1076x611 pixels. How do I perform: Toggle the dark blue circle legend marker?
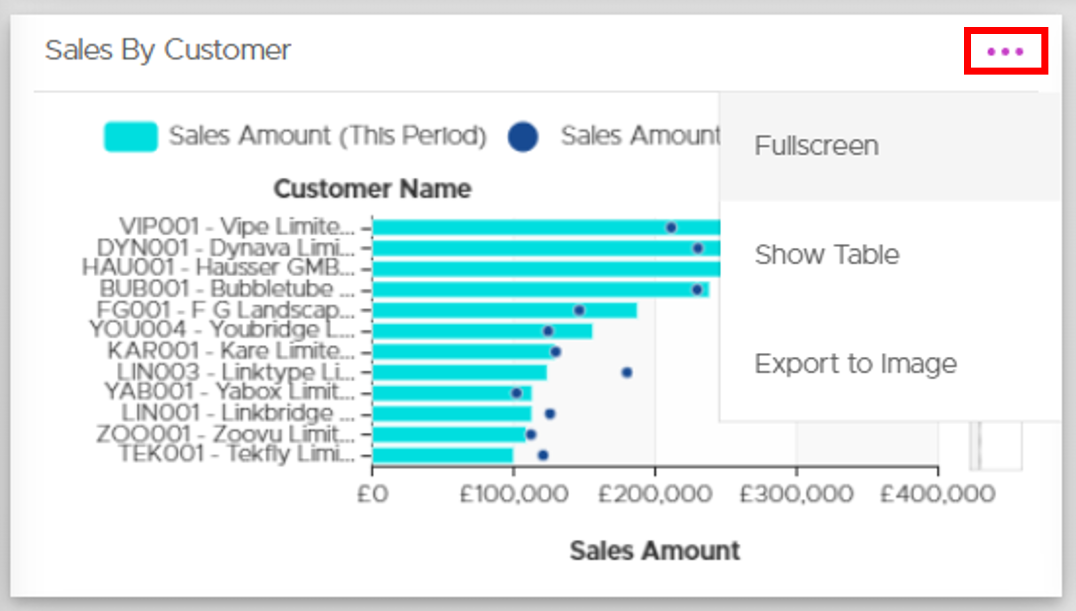[523, 137]
